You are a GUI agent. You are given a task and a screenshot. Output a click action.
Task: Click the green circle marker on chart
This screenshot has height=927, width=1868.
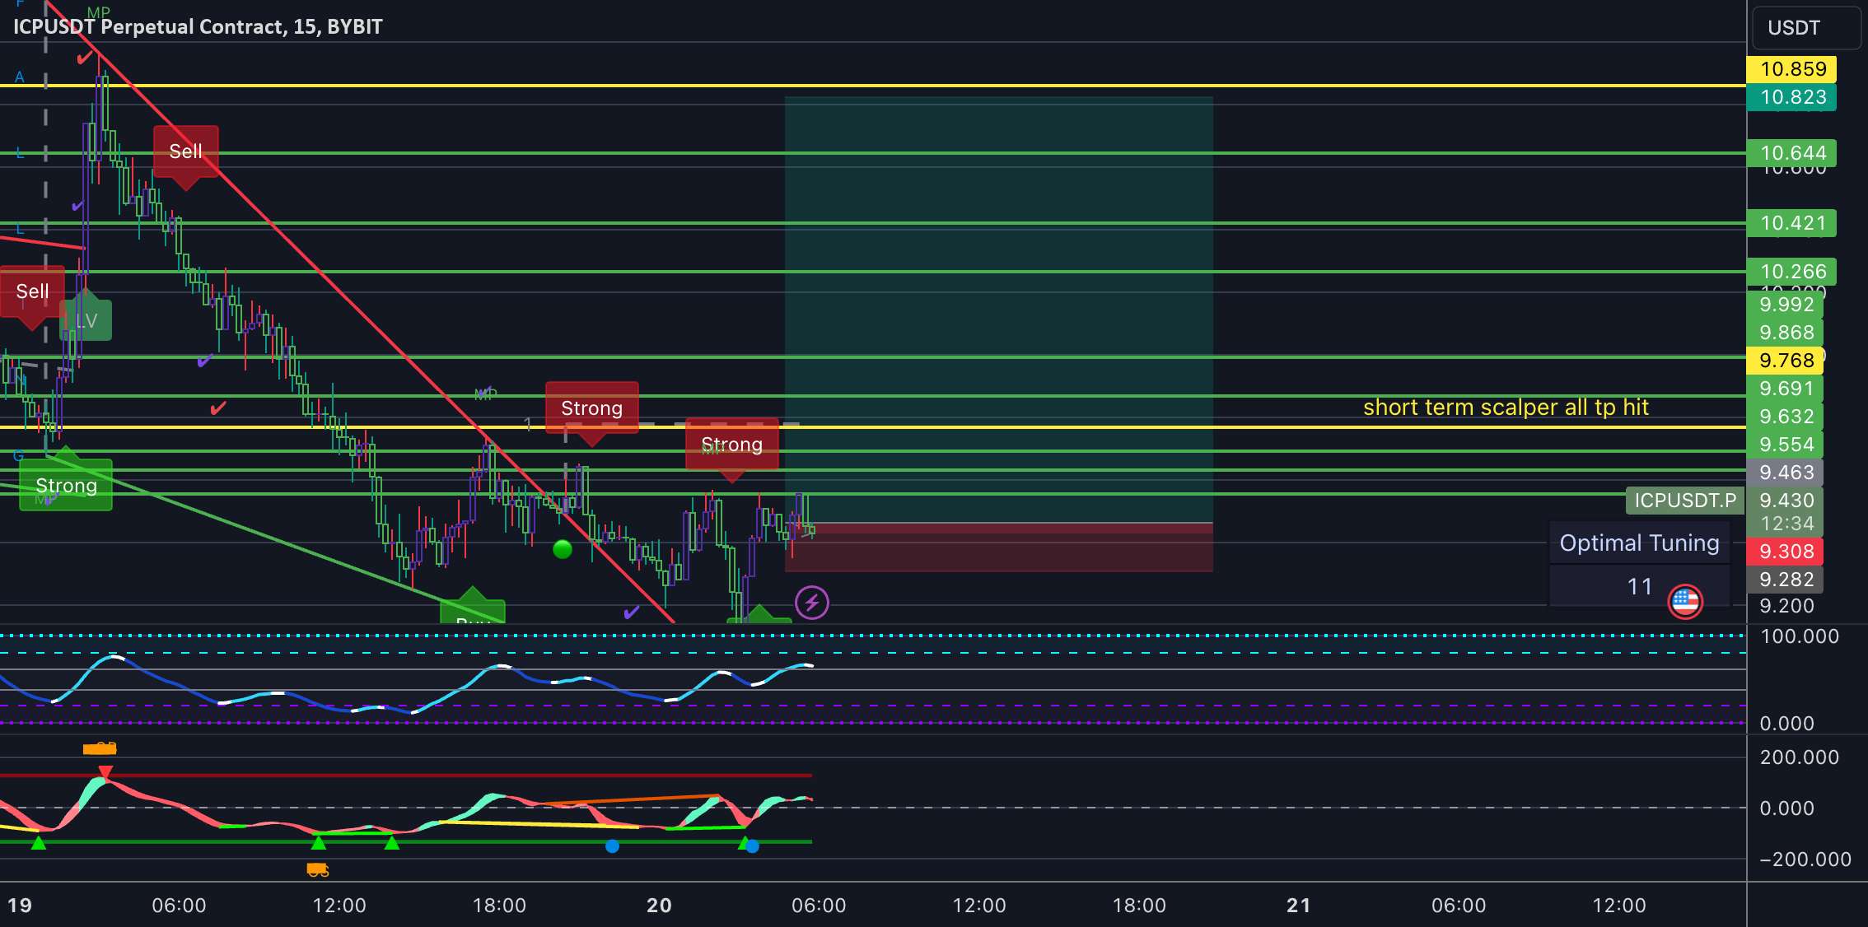(x=563, y=549)
